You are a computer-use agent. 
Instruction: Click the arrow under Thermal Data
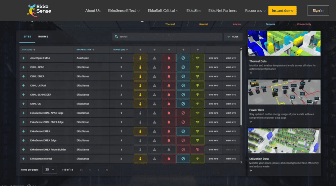(x=251, y=73)
